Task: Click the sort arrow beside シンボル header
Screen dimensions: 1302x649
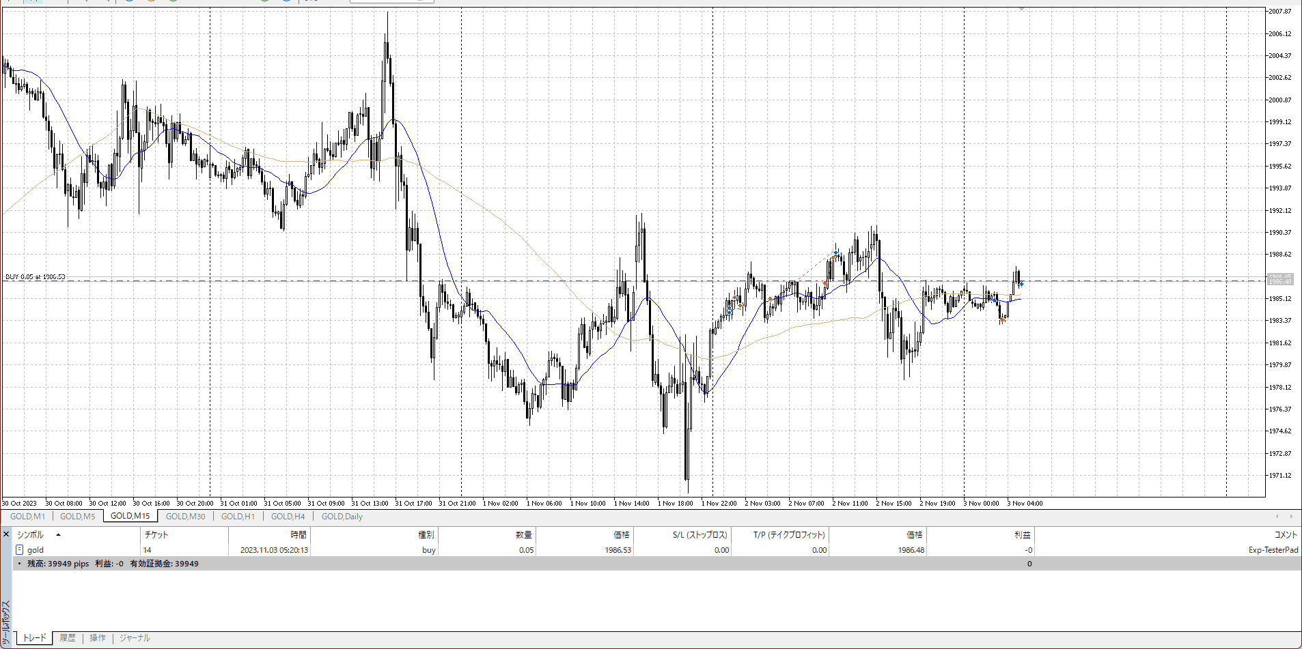Action: (58, 535)
